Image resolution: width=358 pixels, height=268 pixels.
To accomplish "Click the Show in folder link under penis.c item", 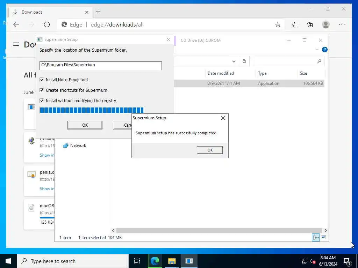I will click(47, 189).
